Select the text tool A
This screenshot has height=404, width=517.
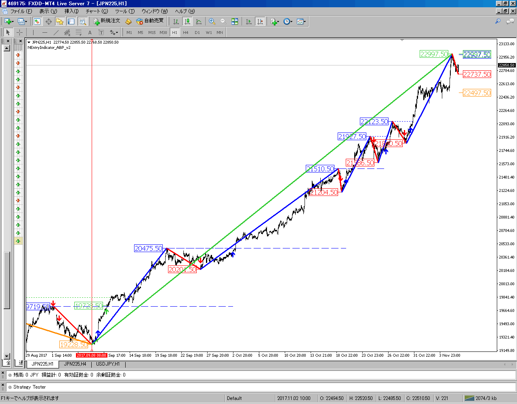tap(90, 32)
